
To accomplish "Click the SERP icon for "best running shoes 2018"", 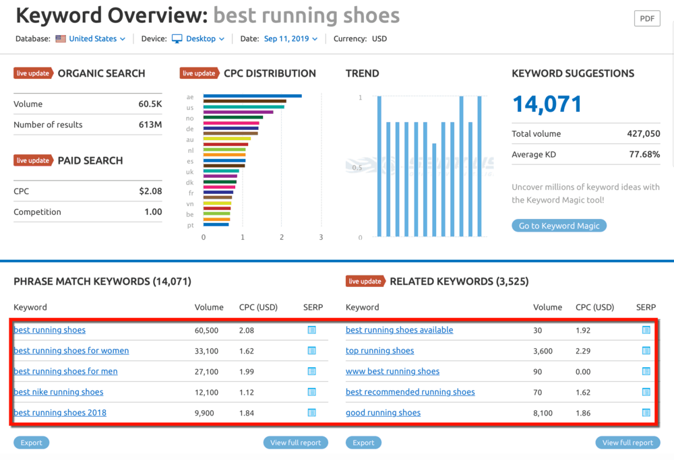I will coord(311,412).
